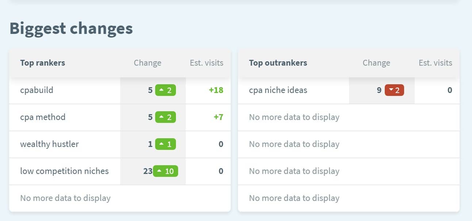Click the +18 estimated visits value
The image size is (472, 221).
[x=216, y=90]
